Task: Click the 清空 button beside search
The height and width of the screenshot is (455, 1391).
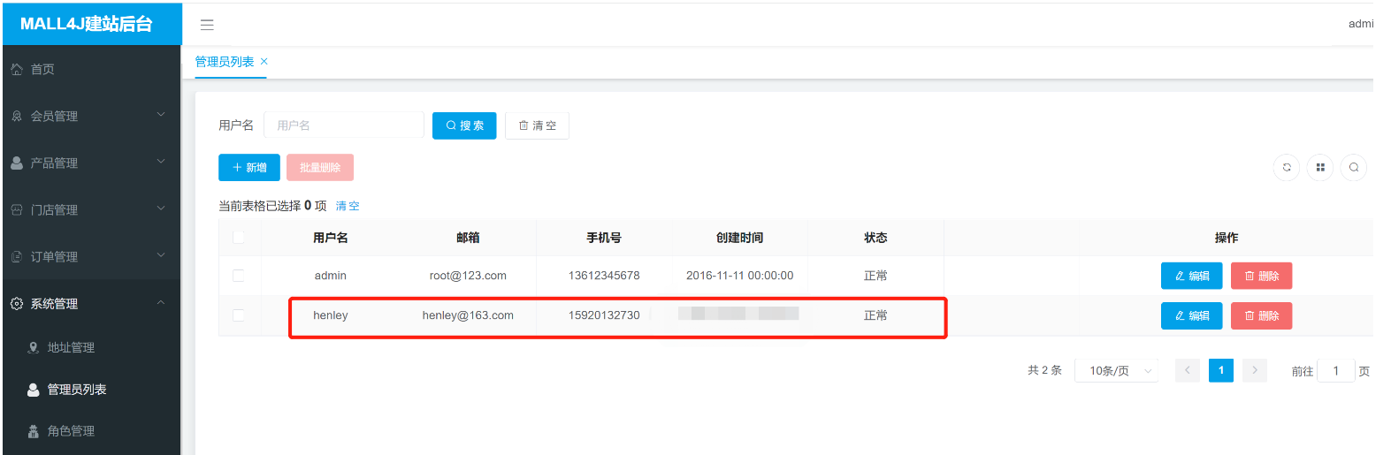Action: click(x=537, y=125)
